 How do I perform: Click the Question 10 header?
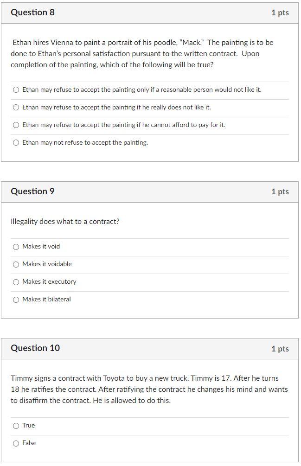35,348
